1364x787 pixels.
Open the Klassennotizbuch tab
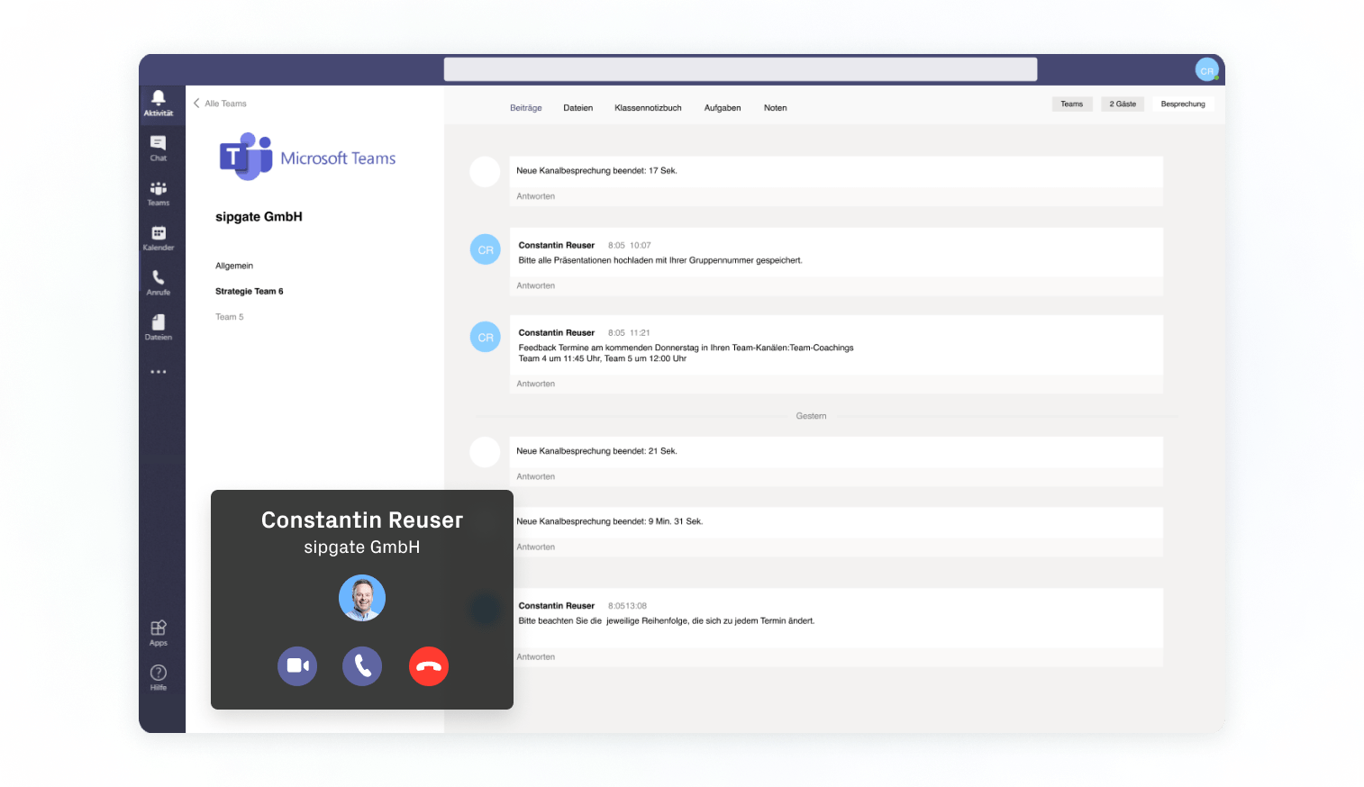tap(648, 108)
